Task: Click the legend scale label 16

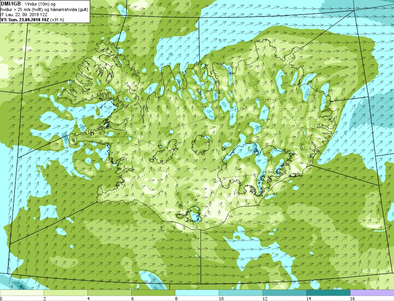Action: [x=352, y=299]
